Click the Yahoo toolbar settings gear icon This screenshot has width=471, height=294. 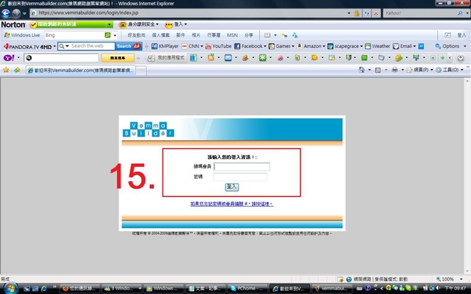tap(461, 57)
